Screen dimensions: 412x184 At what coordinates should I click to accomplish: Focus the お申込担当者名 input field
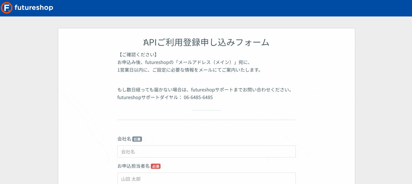(206, 179)
